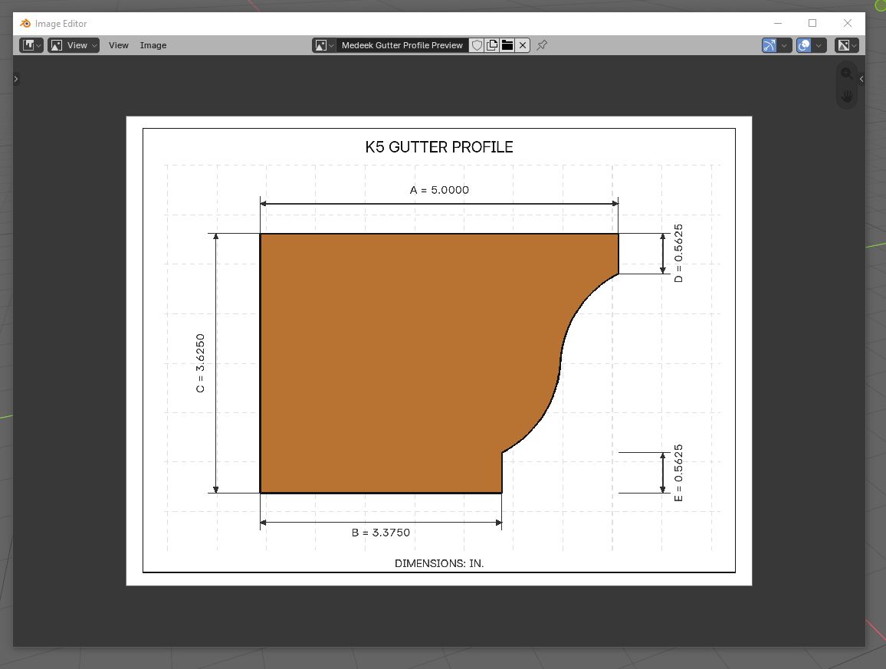The width and height of the screenshot is (886, 669).
Task: Open the Image menu
Action: (153, 45)
